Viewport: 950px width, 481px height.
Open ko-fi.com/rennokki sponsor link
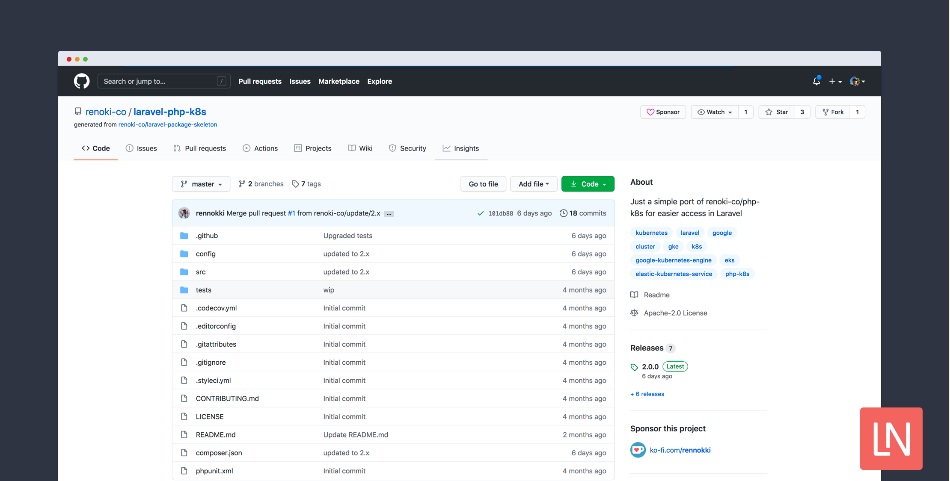click(x=680, y=450)
